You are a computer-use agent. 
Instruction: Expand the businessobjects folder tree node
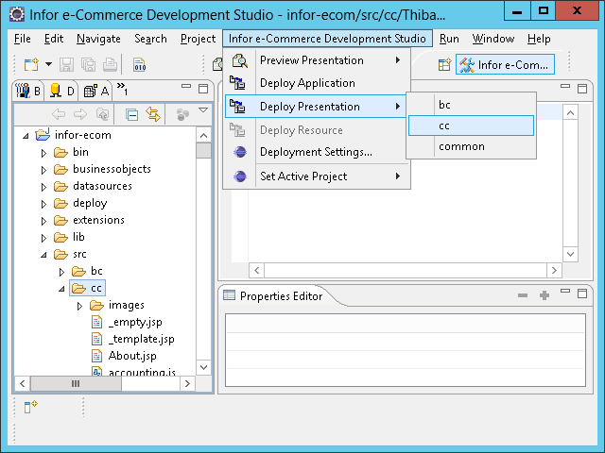click(43, 170)
